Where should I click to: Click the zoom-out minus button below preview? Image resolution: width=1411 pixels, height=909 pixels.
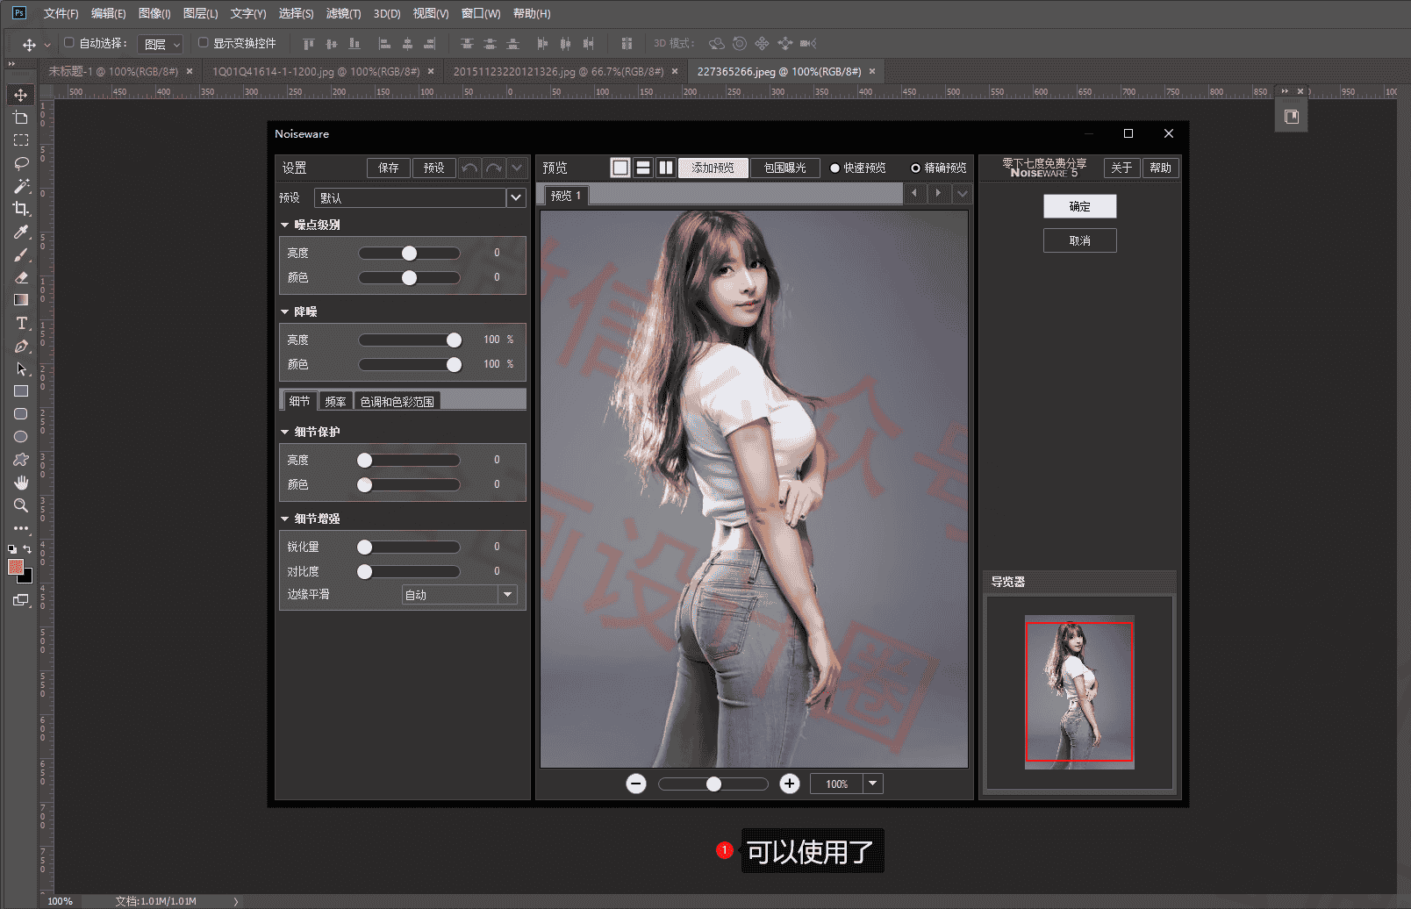click(x=636, y=784)
